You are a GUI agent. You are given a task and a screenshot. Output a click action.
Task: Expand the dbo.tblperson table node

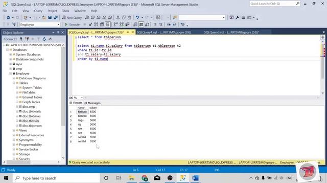17,126
